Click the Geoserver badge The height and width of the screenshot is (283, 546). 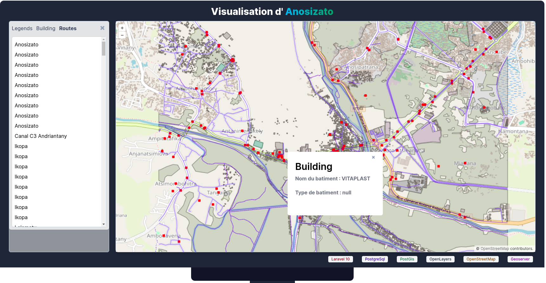click(520, 259)
